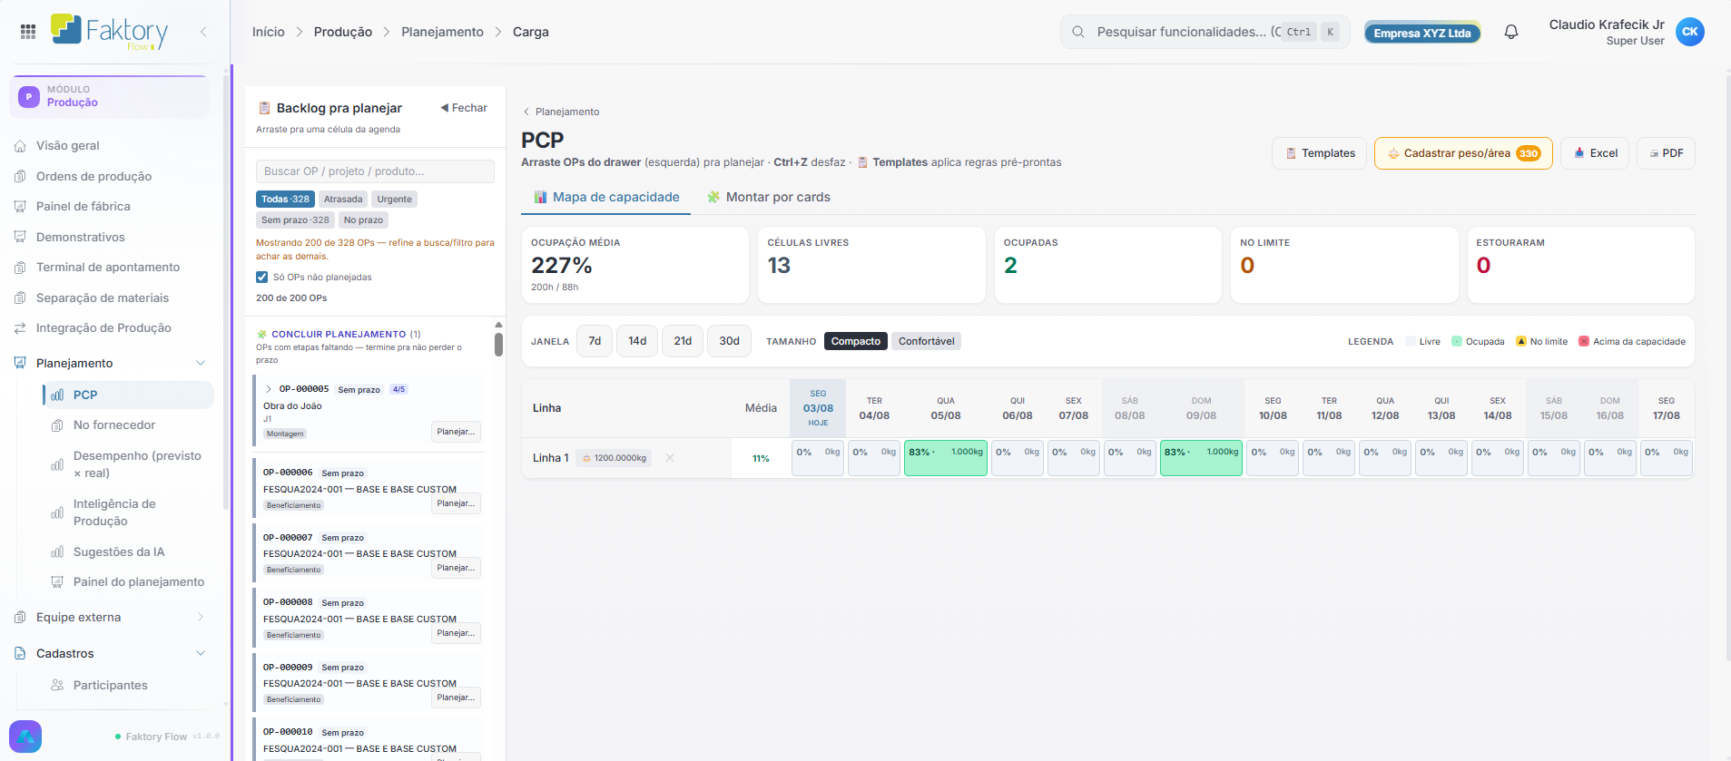Click the Participantes icon under Cadastros

click(x=57, y=686)
